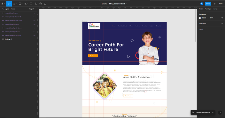Viewport: 225px width, 118px height.
Task: Hide the vuesax/linear/arrow-right layer
Action: (x=34, y=35)
